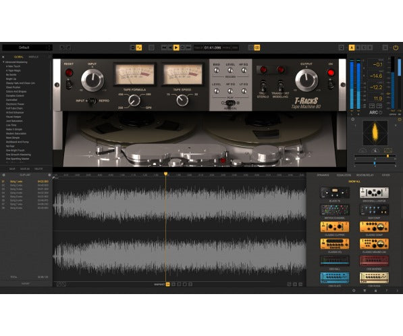Click the red RESET lamp button
The image size is (403, 336).
[69, 72]
